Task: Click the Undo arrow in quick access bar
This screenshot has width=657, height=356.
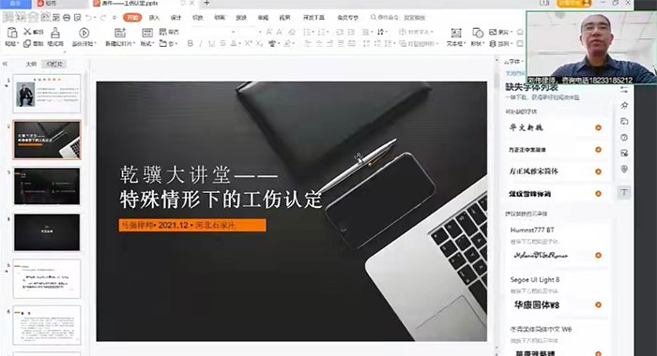Action: pos(88,18)
